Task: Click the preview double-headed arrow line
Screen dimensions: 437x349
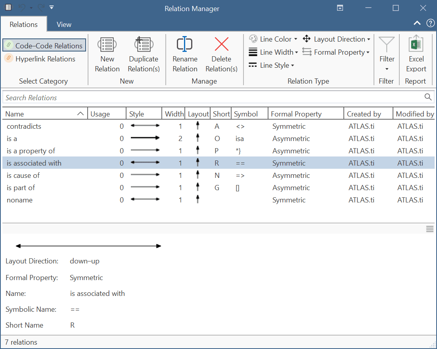Action: click(x=88, y=246)
